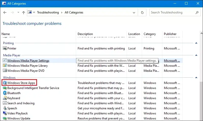
Task: Open the address bar history dropdown
Action: coord(134,12)
